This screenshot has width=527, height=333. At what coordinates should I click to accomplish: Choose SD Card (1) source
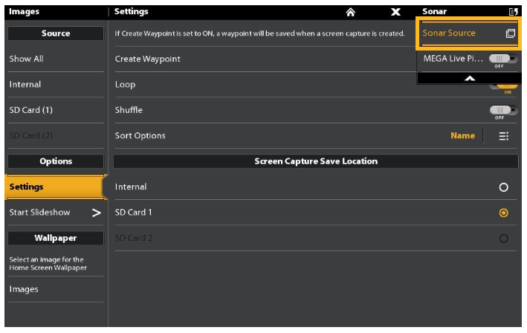54,110
